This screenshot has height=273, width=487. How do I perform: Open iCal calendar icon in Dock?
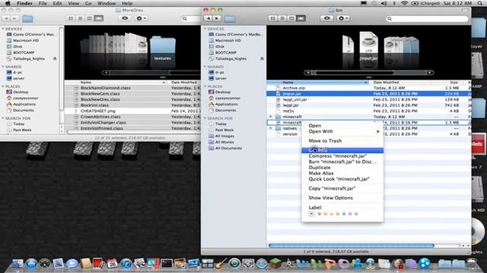point(112,264)
